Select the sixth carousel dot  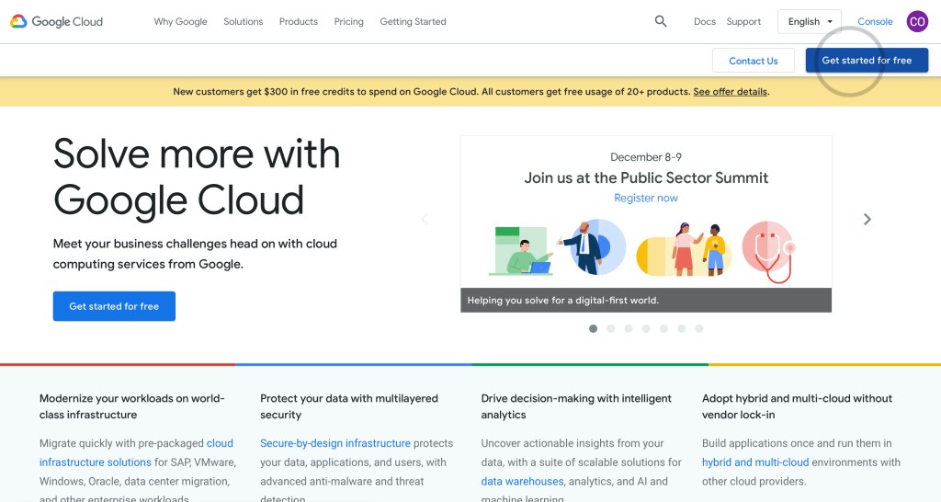[681, 328]
